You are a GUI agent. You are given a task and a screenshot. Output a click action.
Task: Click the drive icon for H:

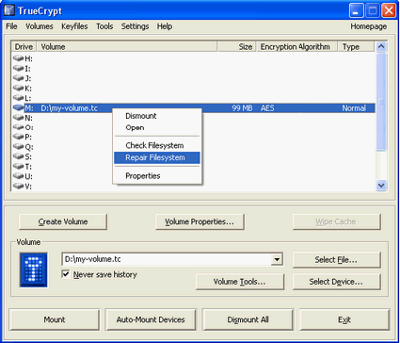[19, 58]
